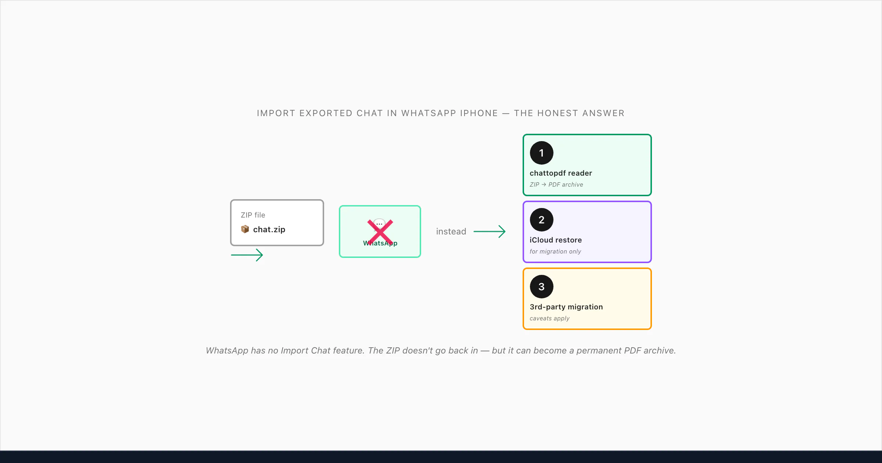The image size is (882, 463).
Task: Click 'caveats apply' subtitle
Action: tap(549, 318)
